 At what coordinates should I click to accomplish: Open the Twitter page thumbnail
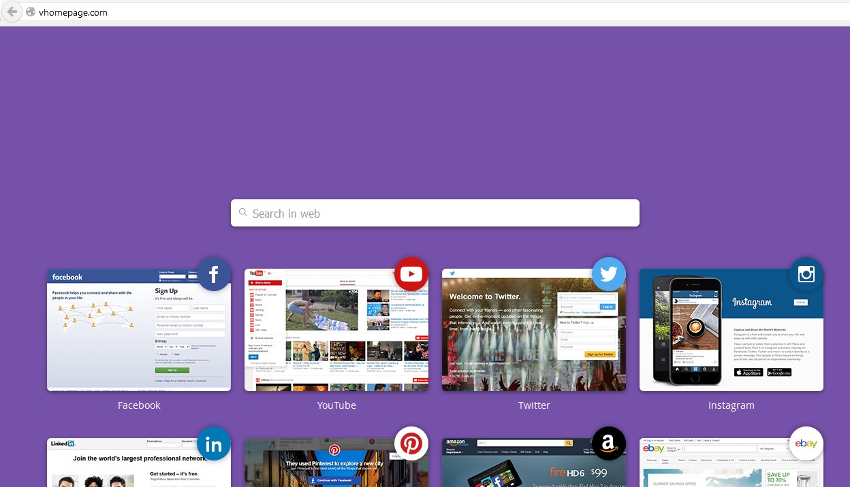click(x=534, y=330)
